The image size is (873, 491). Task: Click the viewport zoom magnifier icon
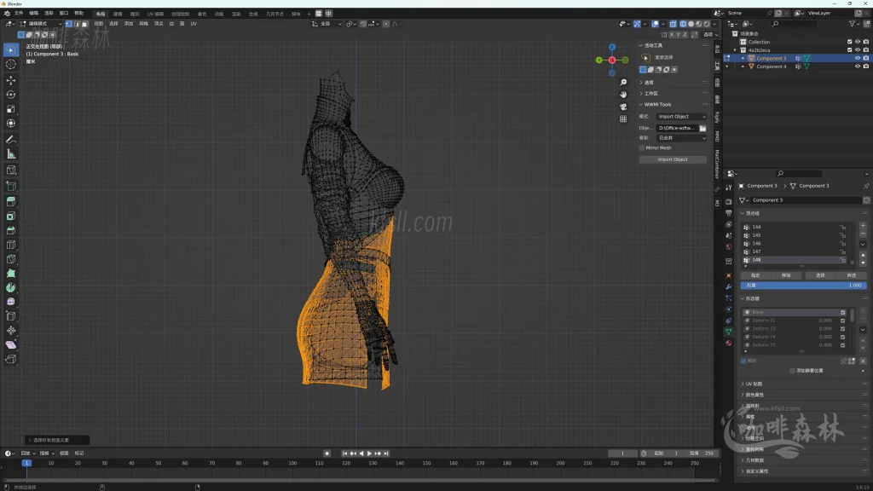(x=623, y=83)
